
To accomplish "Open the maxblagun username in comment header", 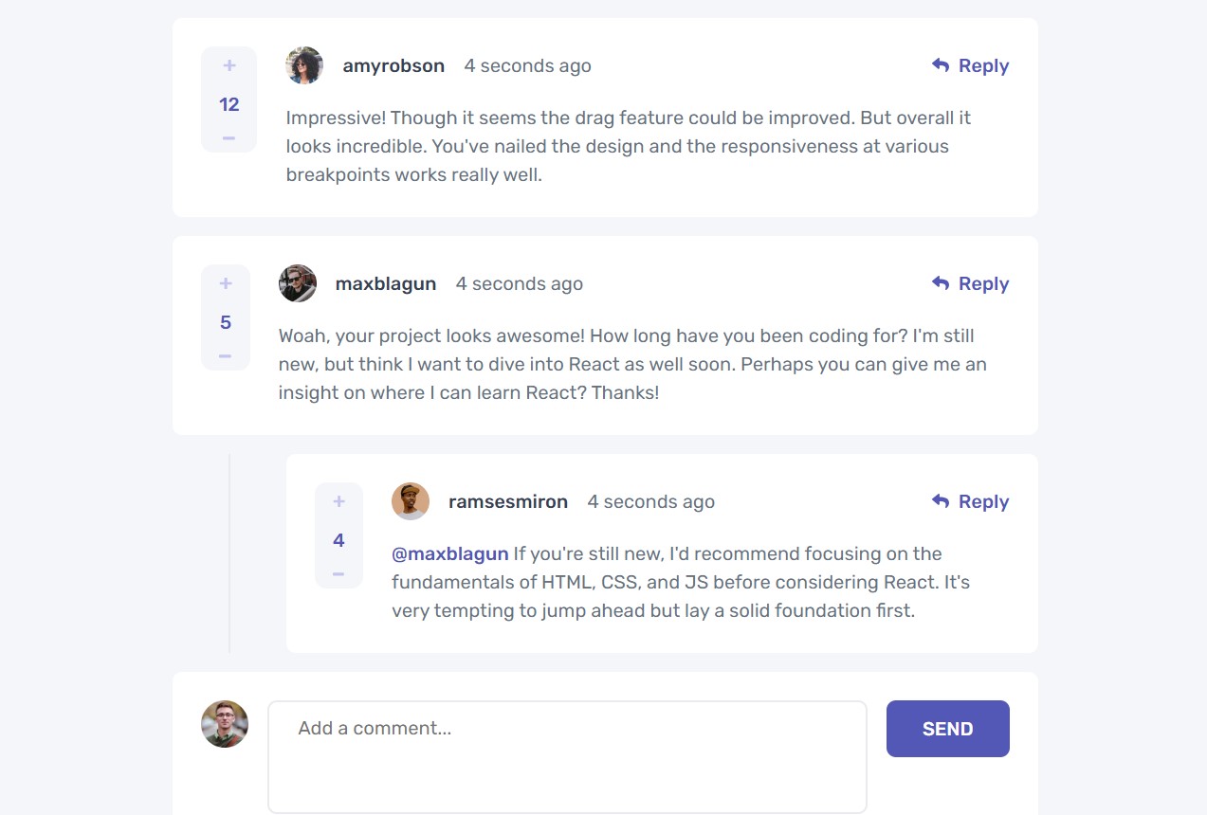I will pyautogui.click(x=386, y=284).
